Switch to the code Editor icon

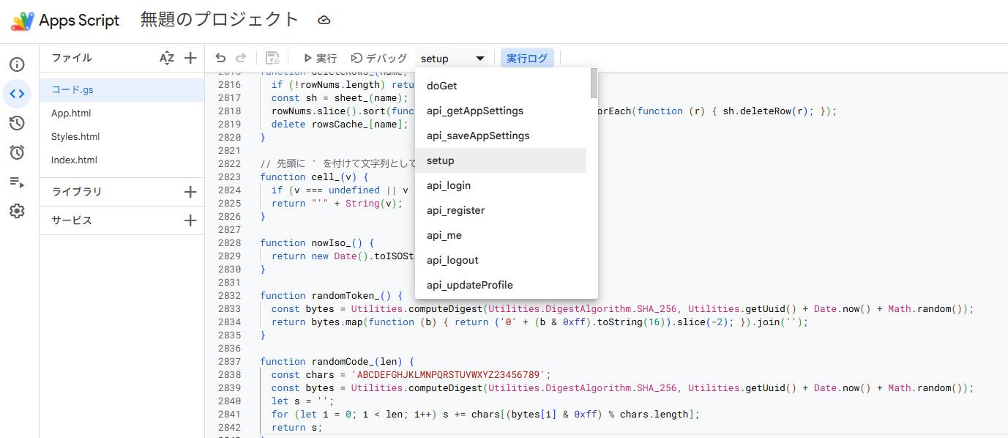[x=17, y=94]
